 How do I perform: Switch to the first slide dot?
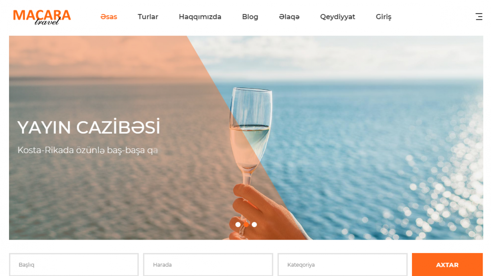[x=238, y=225]
